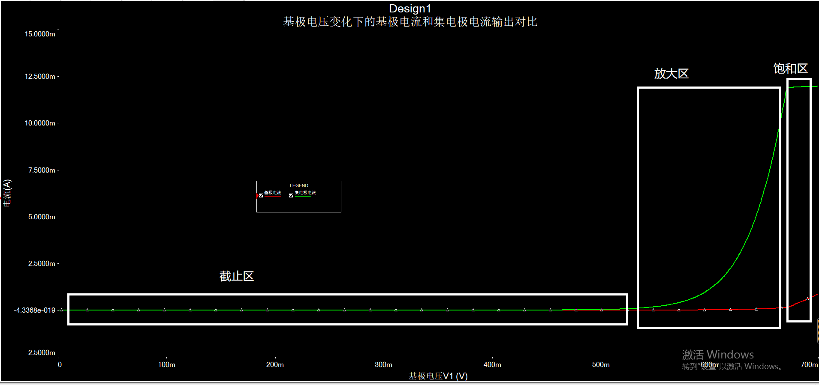Viewport: 819px width, 385px height.
Task: Select the 截止区 text annotation
Action: (x=237, y=276)
